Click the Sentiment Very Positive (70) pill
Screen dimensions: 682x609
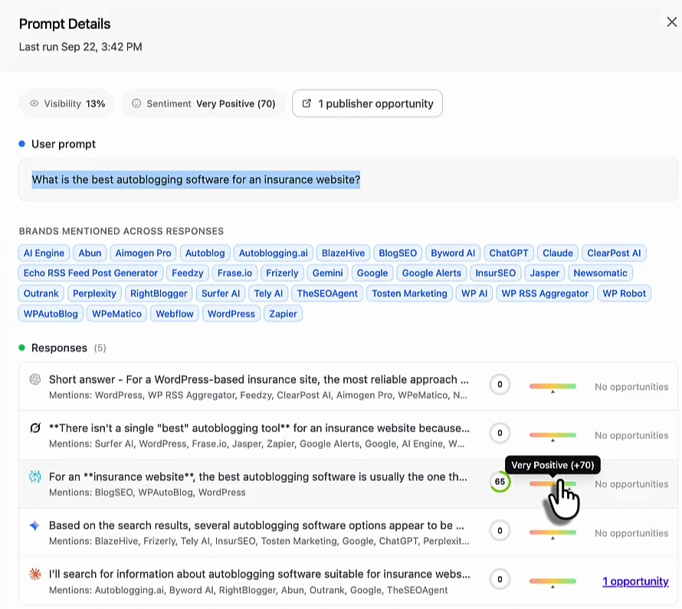point(203,103)
